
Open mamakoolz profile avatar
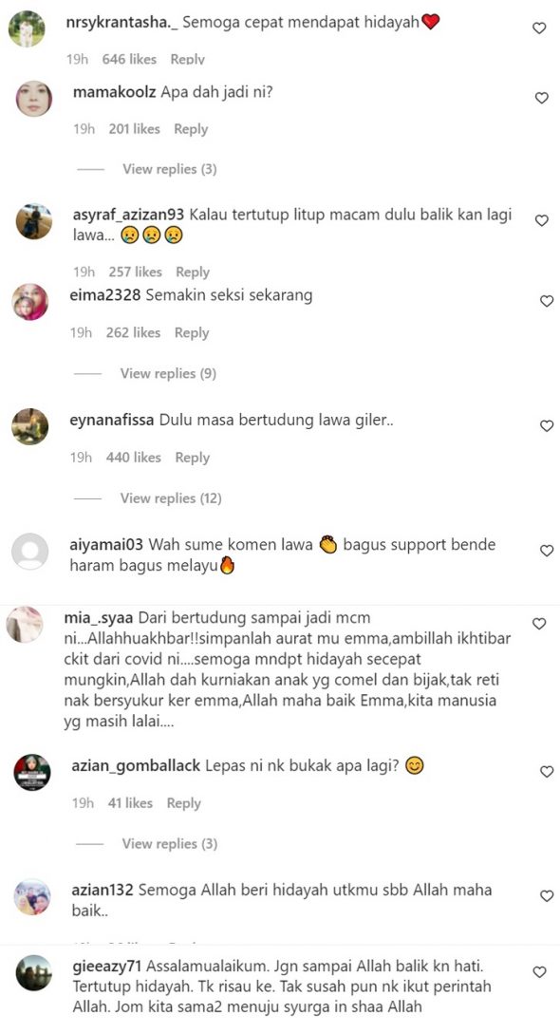(x=33, y=99)
